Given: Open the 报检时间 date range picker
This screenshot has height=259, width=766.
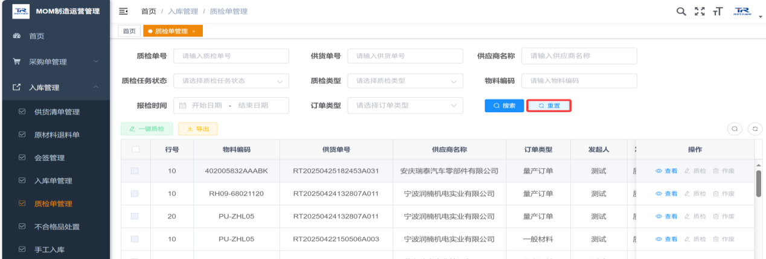Looking at the screenshot, I should 231,105.
